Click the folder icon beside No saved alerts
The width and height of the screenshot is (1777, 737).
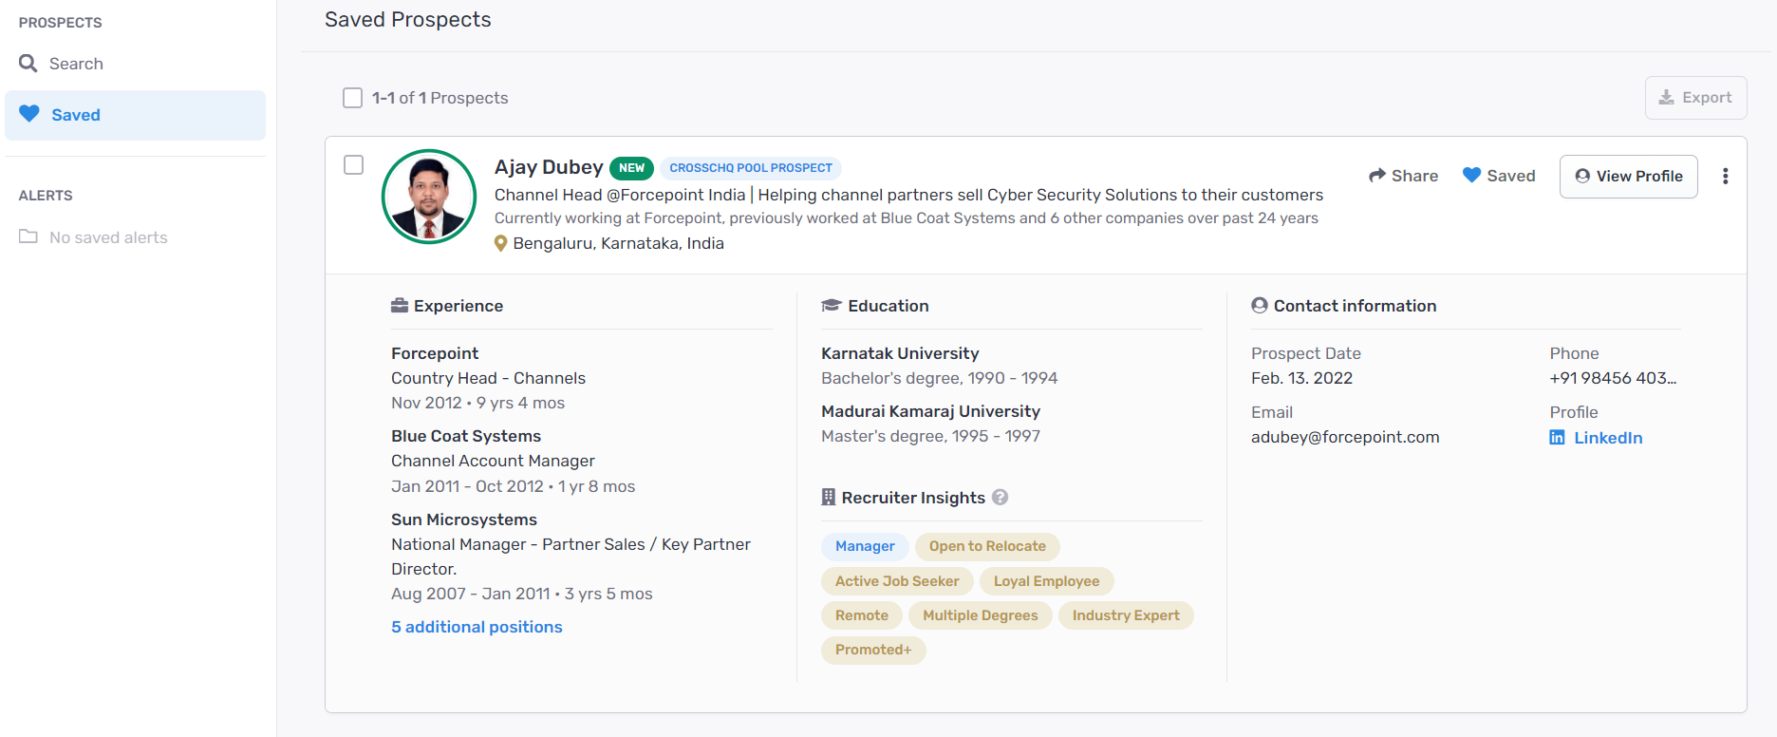point(28,236)
